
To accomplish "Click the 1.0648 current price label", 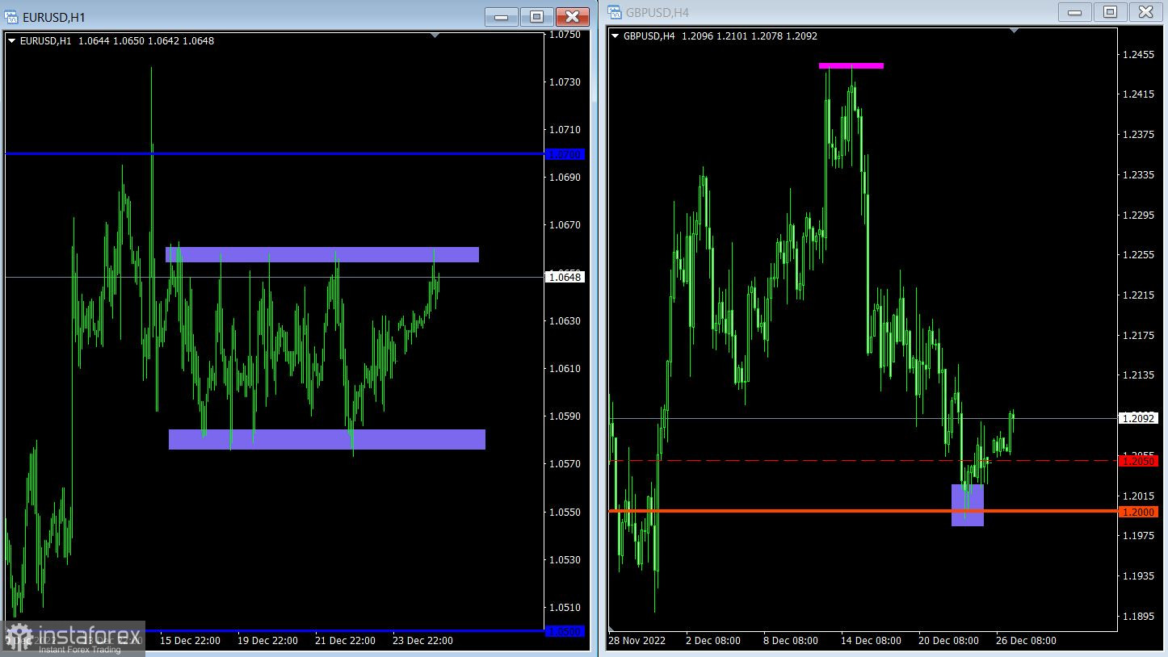I will coord(565,277).
